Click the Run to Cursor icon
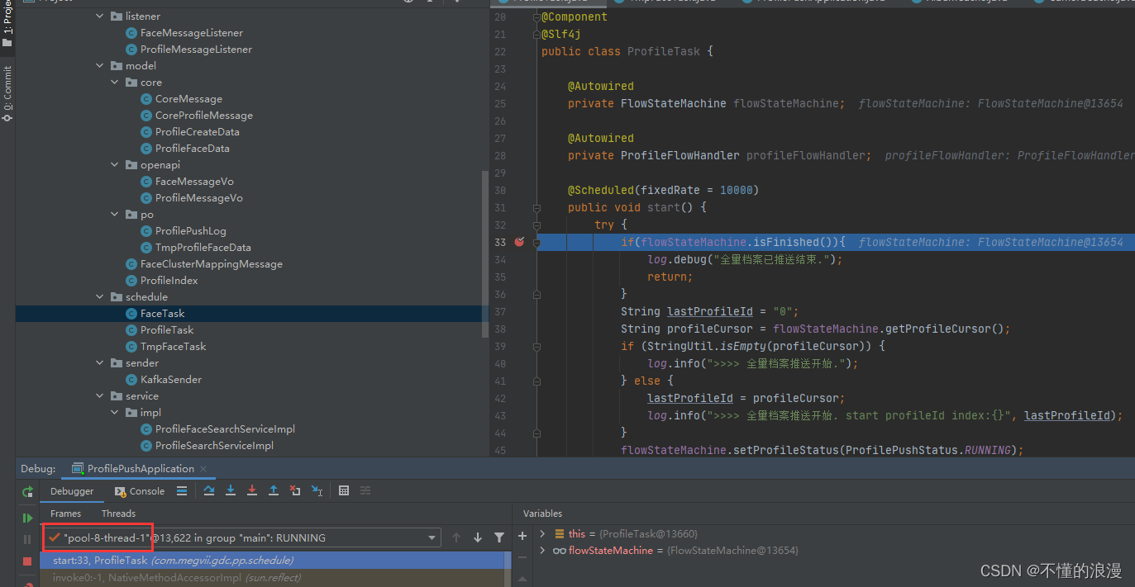Screen dimensions: 1135x587 [x=317, y=490]
